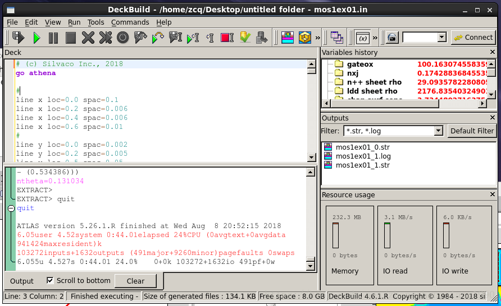Click the kill simulation X icon
Viewport: 501px width, 306px height.
pos(88,38)
